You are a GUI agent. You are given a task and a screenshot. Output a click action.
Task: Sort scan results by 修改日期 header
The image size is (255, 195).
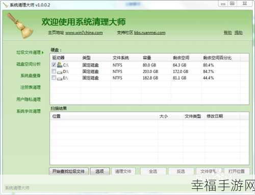click(215, 116)
